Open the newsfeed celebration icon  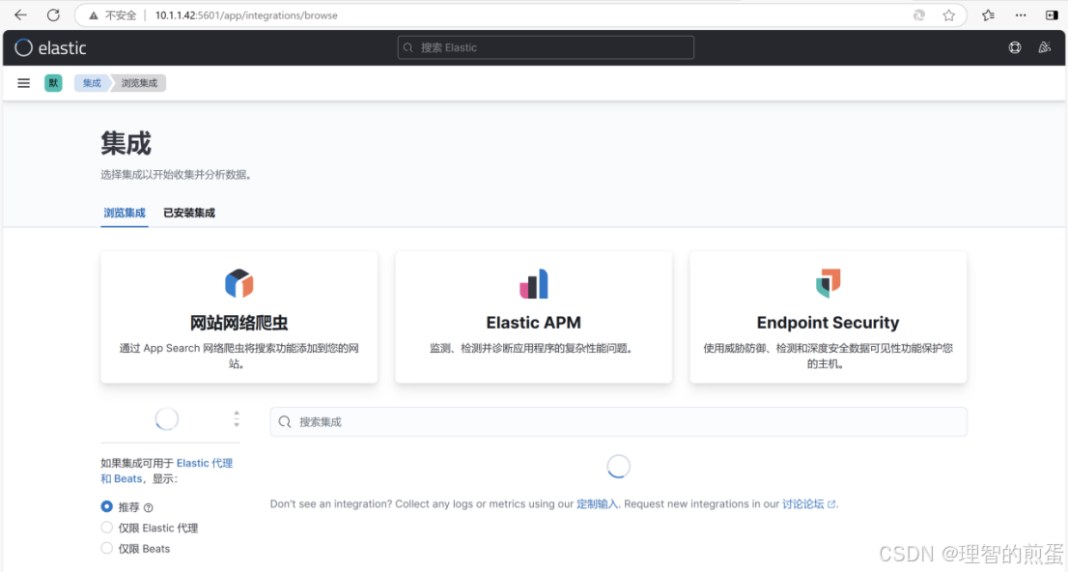click(x=1044, y=47)
